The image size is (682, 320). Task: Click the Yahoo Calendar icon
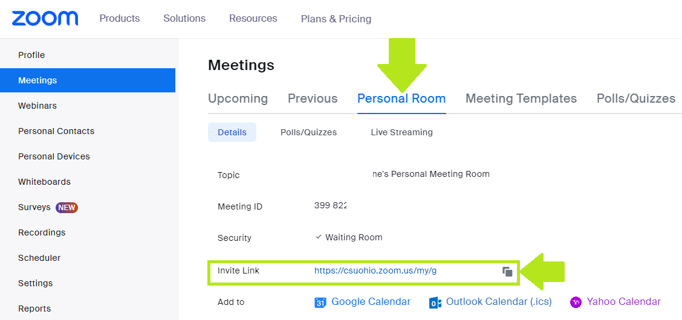(x=576, y=302)
